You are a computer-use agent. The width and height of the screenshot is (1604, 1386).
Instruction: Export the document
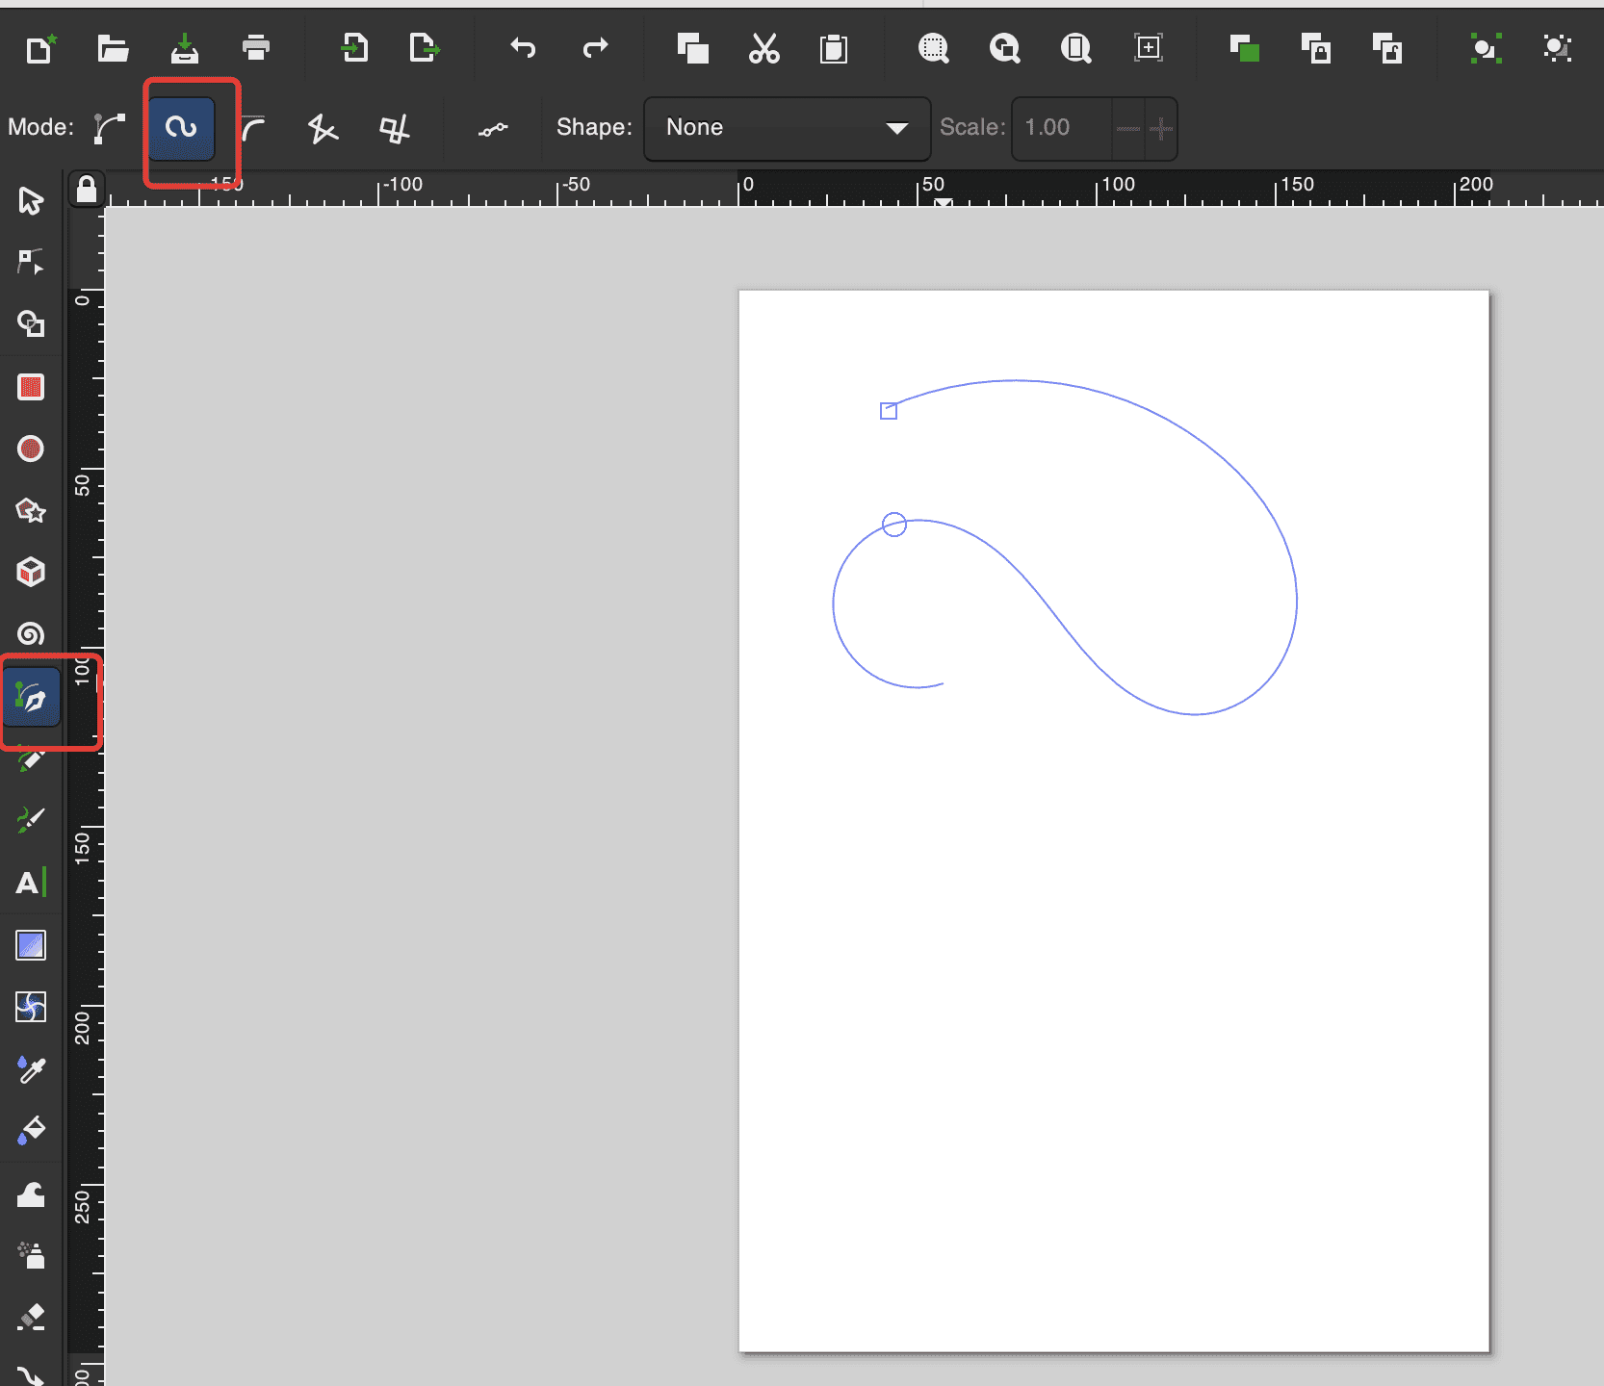coord(425,47)
